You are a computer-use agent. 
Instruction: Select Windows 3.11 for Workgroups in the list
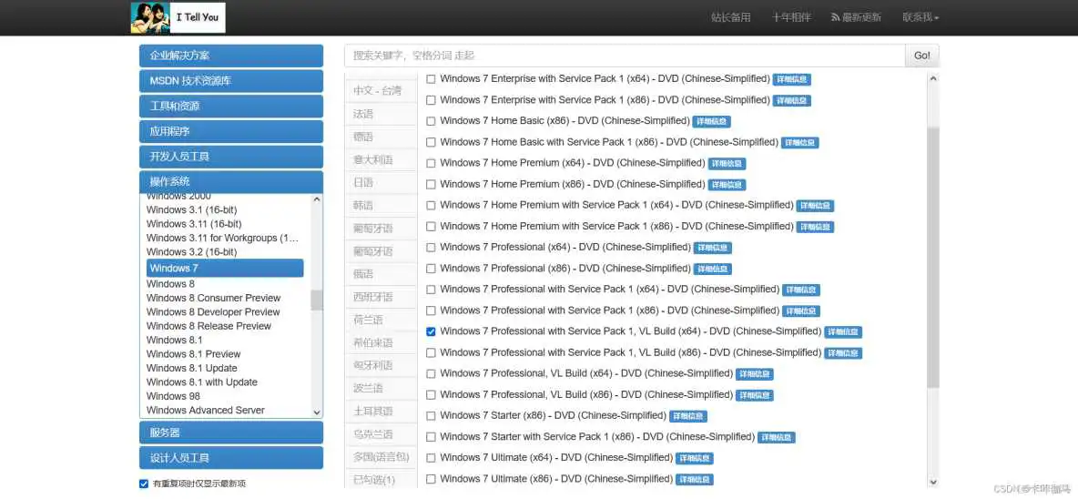click(223, 238)
